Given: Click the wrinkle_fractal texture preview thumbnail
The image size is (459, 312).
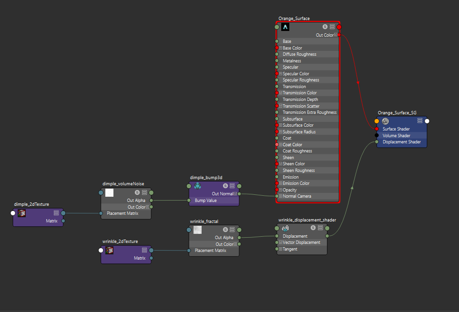Looking at the screenshot, I should tap(197, 230).
